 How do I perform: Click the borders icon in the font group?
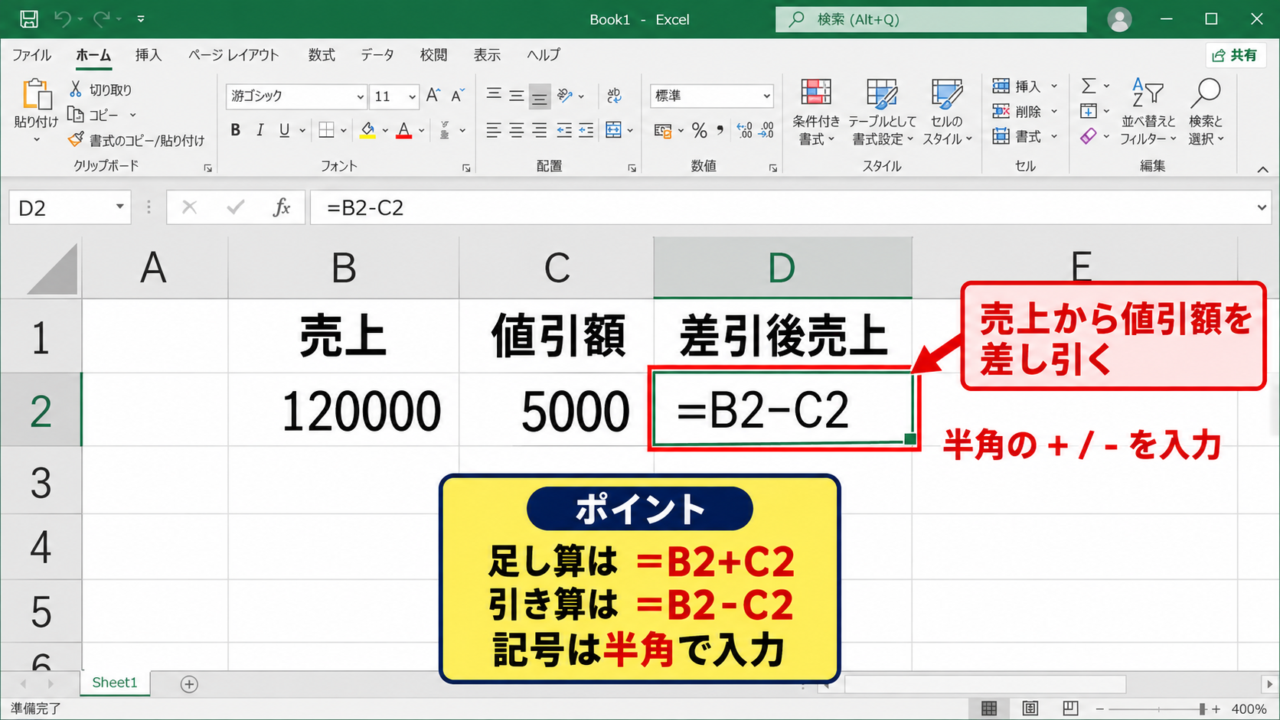[326, 130]
